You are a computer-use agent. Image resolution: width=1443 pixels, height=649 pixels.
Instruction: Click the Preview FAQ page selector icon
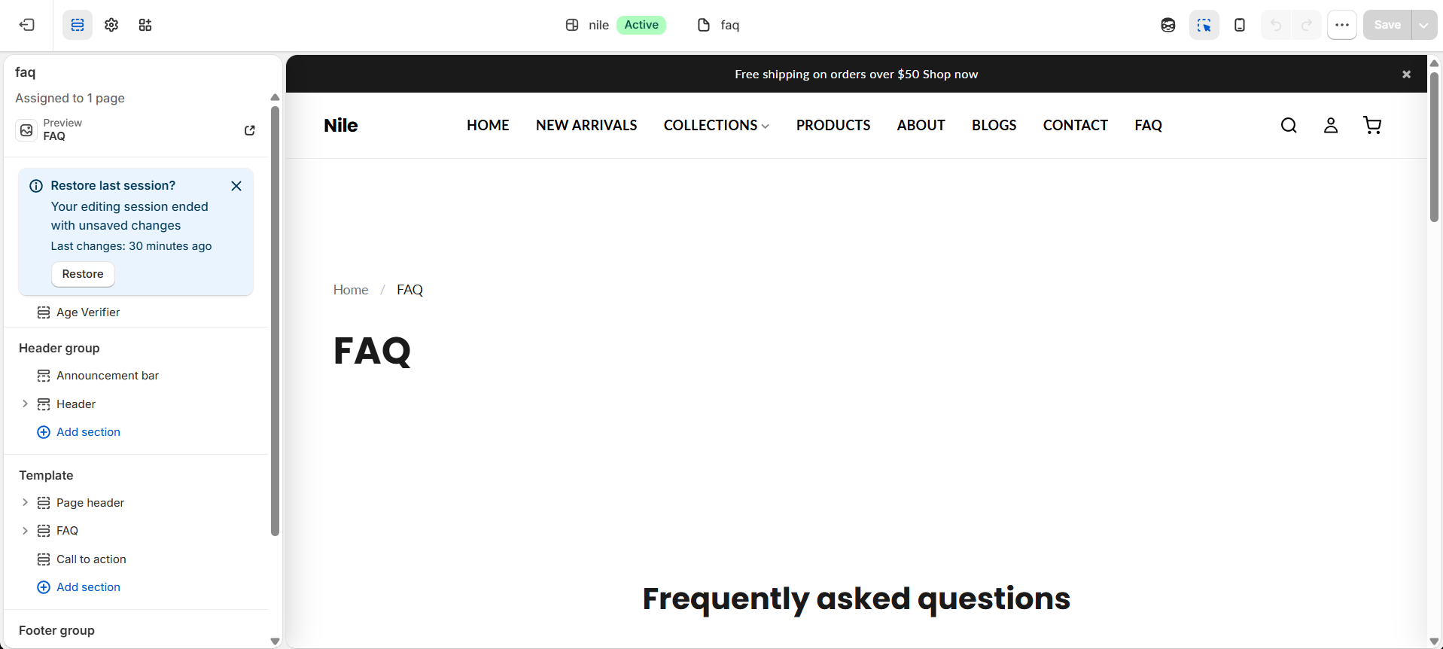click(26, 130)
